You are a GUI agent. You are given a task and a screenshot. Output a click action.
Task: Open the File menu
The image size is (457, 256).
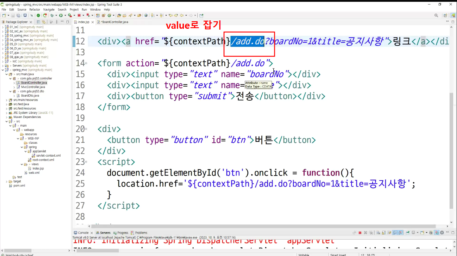point(4,10)
